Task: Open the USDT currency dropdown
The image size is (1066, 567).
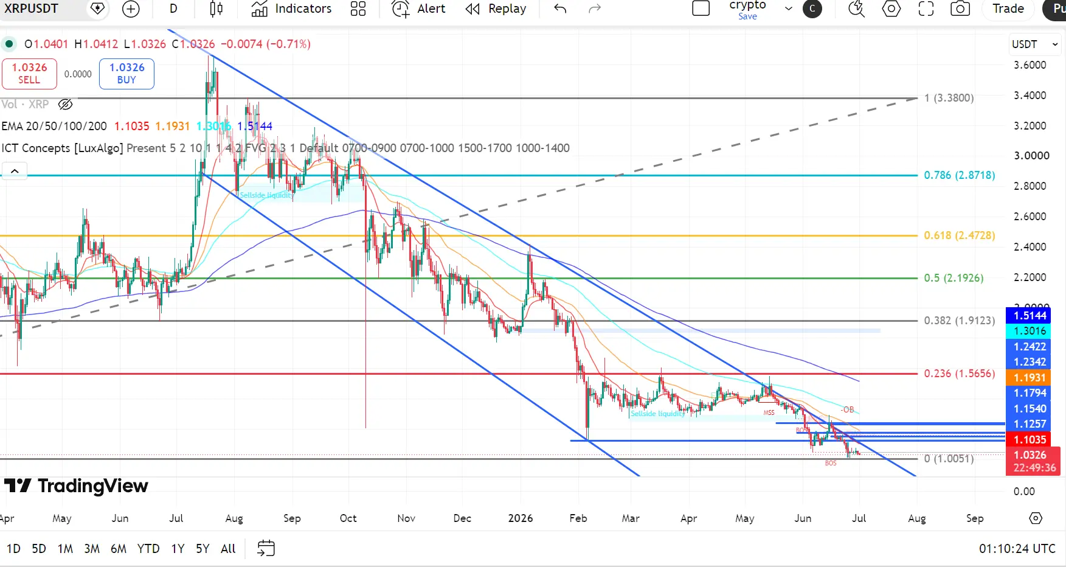Action: (x=1035, y=44)
